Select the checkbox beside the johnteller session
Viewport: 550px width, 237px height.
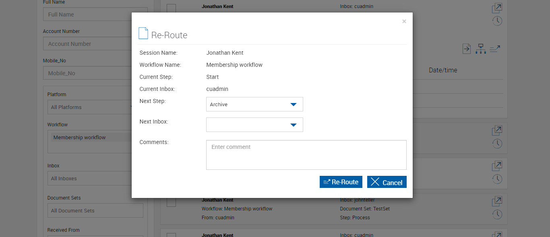click(x=171, y=202)
